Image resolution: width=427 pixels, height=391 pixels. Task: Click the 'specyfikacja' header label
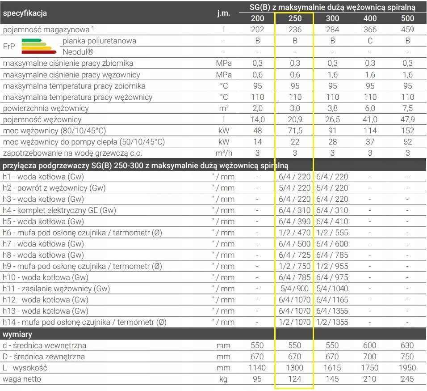pyautogui.click(x=25, y=13)
